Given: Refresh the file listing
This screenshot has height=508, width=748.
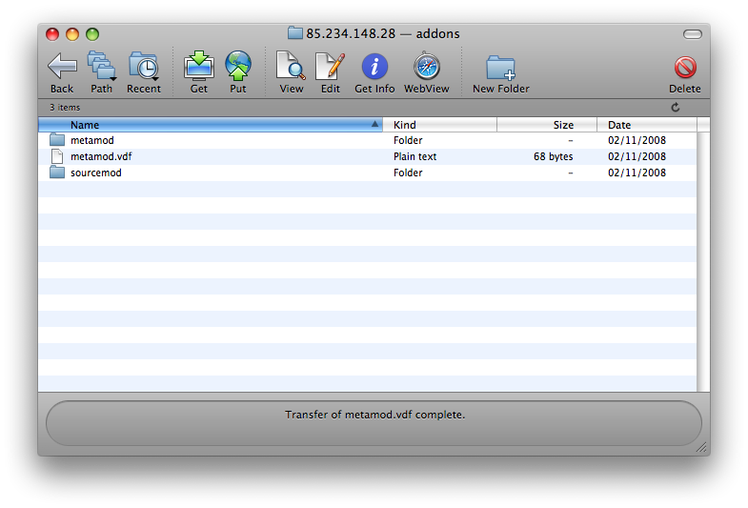Looking at the screenshot, I should tap(676, 108).
